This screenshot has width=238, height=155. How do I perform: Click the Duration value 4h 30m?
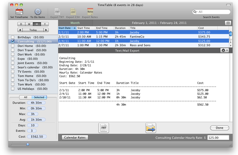36,103
